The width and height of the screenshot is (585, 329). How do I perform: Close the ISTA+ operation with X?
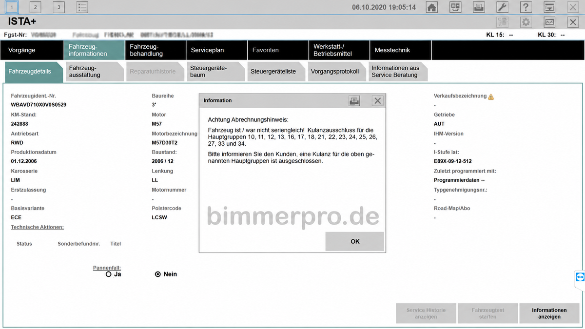(573, 22)
